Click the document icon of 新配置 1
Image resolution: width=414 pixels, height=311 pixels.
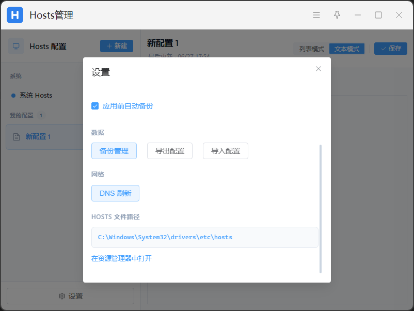pos(17,137)
